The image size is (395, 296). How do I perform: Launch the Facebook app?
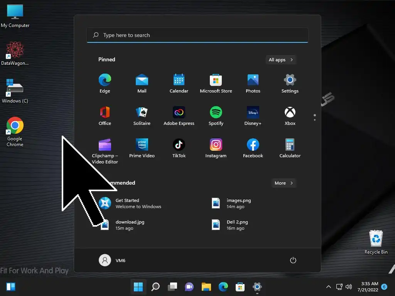253,148
